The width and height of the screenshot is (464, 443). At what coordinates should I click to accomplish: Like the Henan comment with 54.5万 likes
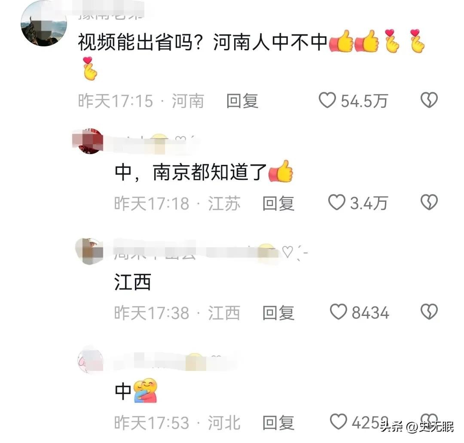[x=327, y=100]
